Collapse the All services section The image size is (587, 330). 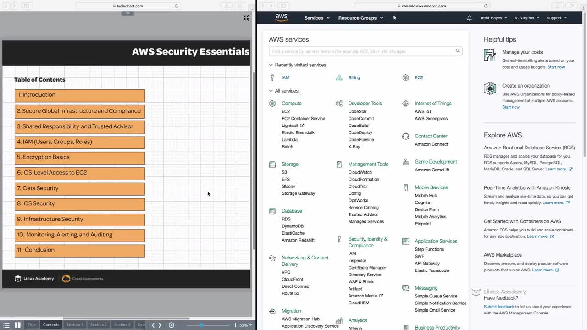tap(283, 91)
